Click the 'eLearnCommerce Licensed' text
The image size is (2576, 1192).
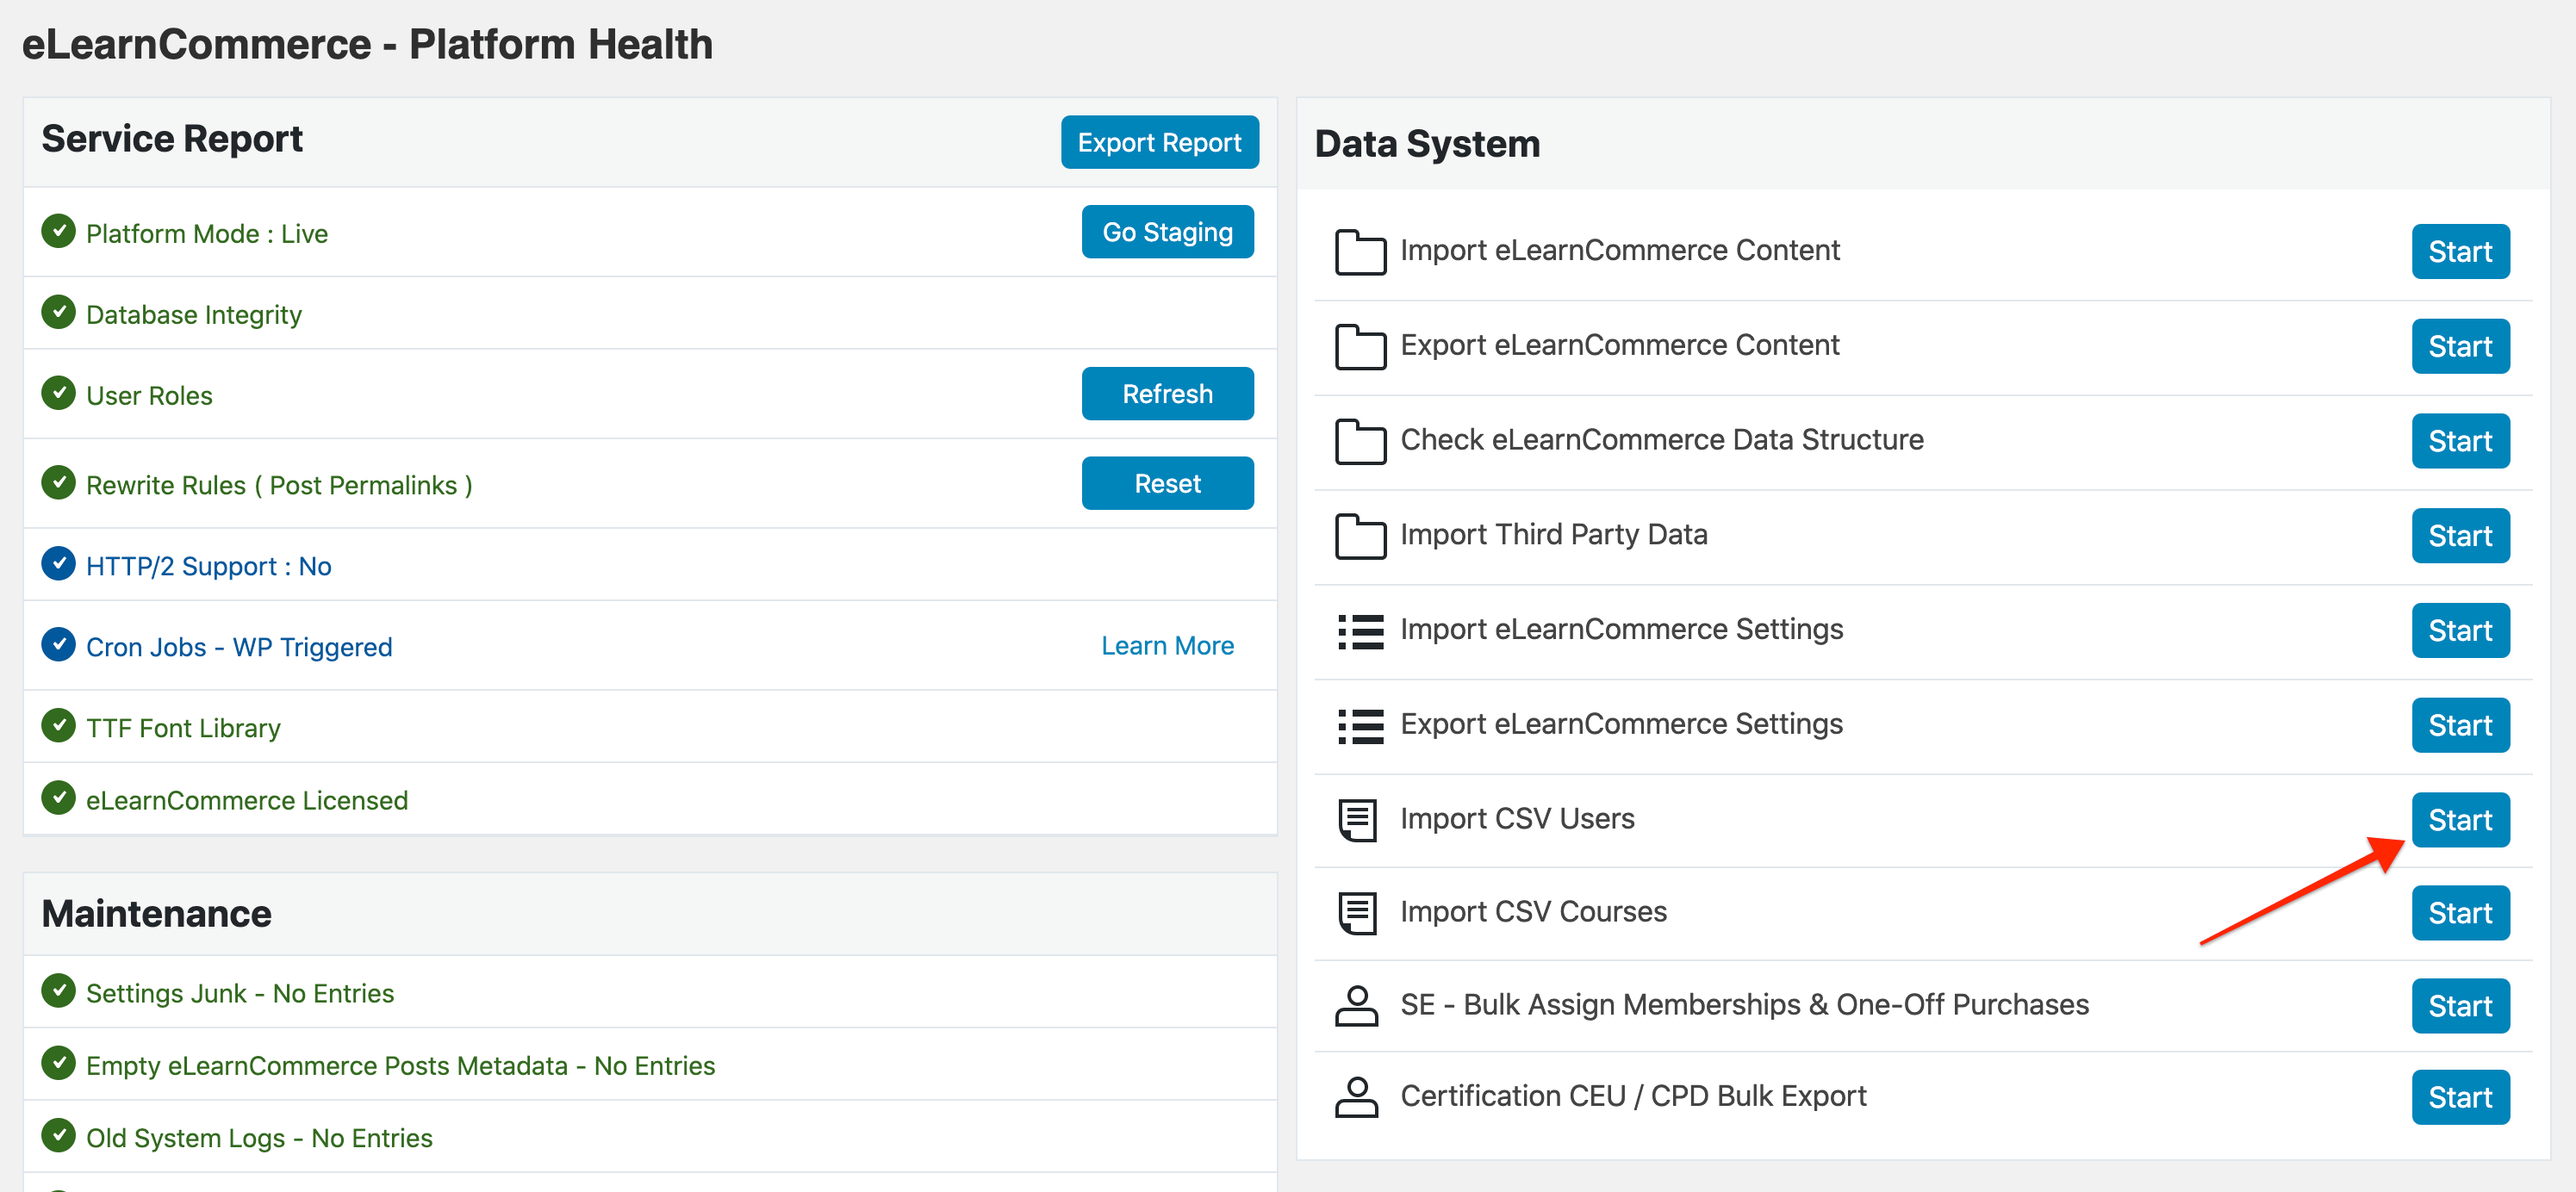pyautogui.click(x=247, y=801)
